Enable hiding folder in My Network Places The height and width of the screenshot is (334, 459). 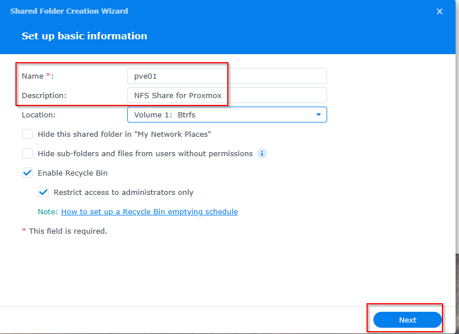(x=27, y=134)
